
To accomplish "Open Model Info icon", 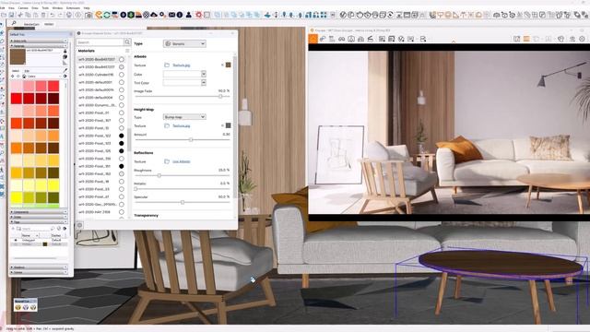I will tap(77, 15).
